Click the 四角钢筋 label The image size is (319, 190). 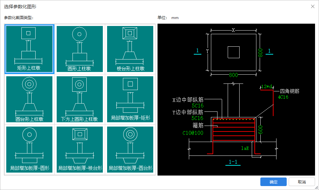289,91
